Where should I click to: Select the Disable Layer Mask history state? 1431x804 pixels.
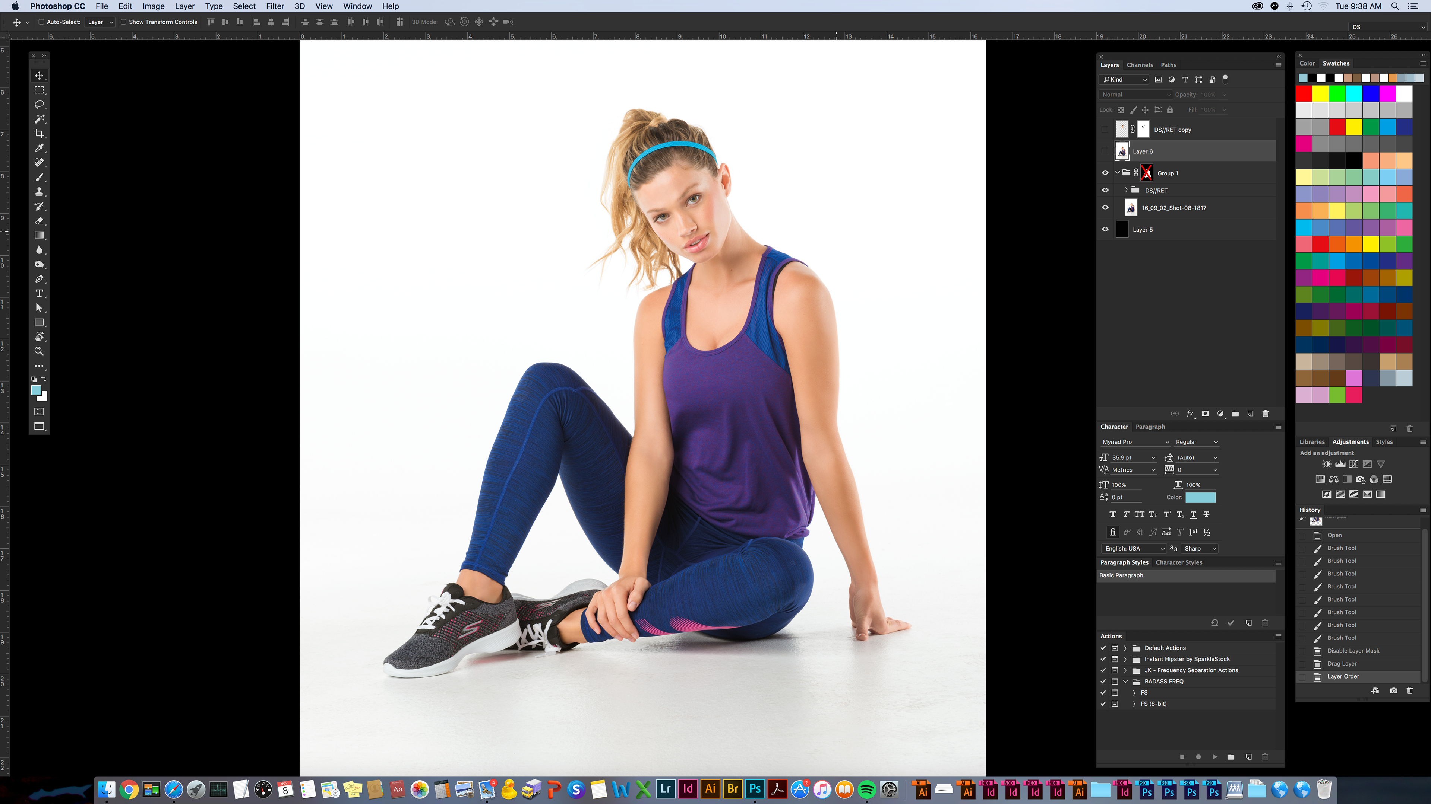click(x=1353, y=651)
